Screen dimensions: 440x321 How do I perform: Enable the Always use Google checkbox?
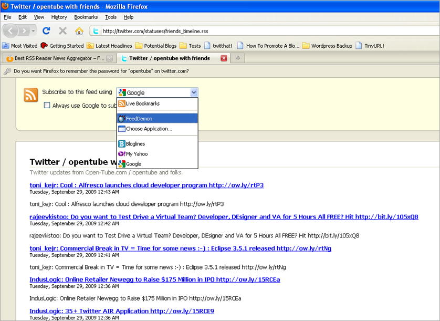click(x=47, y=106)
